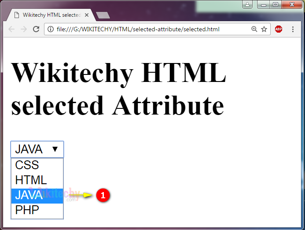Open a new tab with the new-tab button
305x230 pixels.
103,15
